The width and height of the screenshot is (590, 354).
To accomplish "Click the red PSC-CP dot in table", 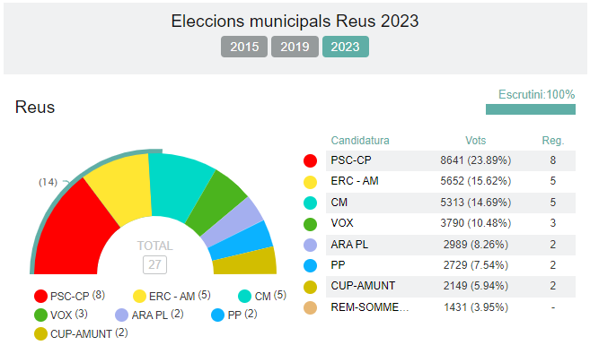I will (x=311, y=160).
